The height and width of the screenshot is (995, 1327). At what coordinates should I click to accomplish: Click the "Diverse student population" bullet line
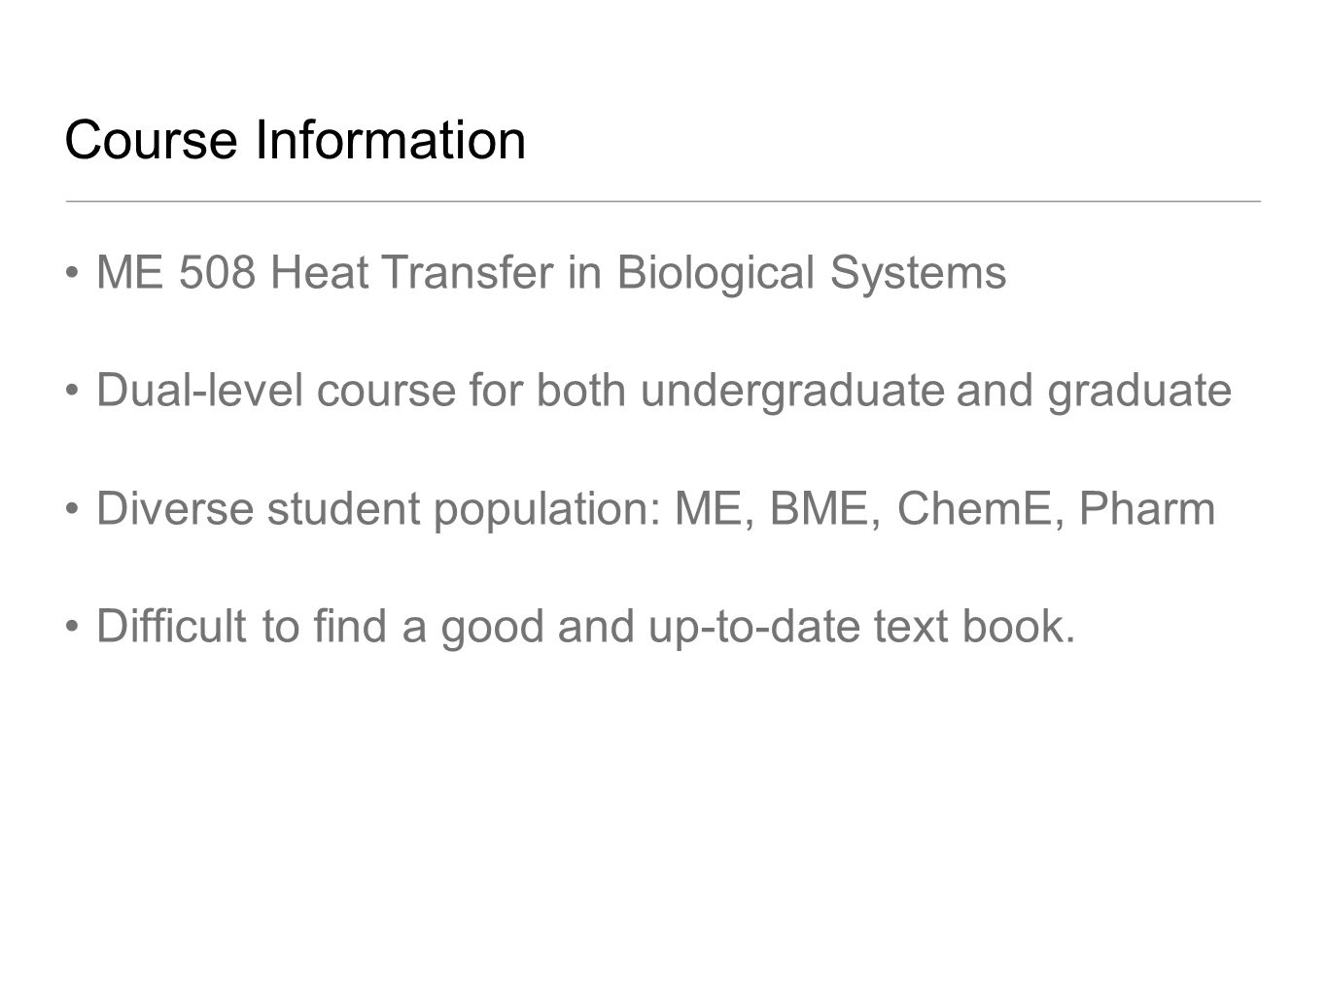pos(656,508)
